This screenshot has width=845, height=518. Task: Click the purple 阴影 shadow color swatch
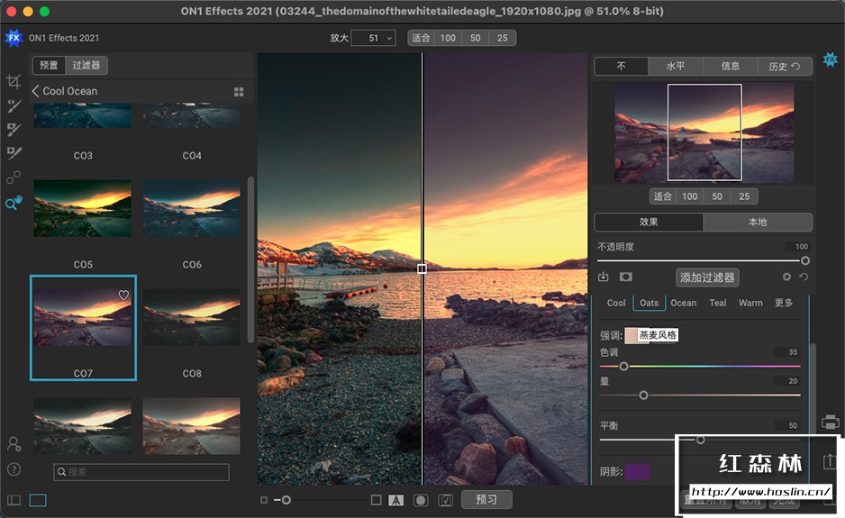click(637, 472)
